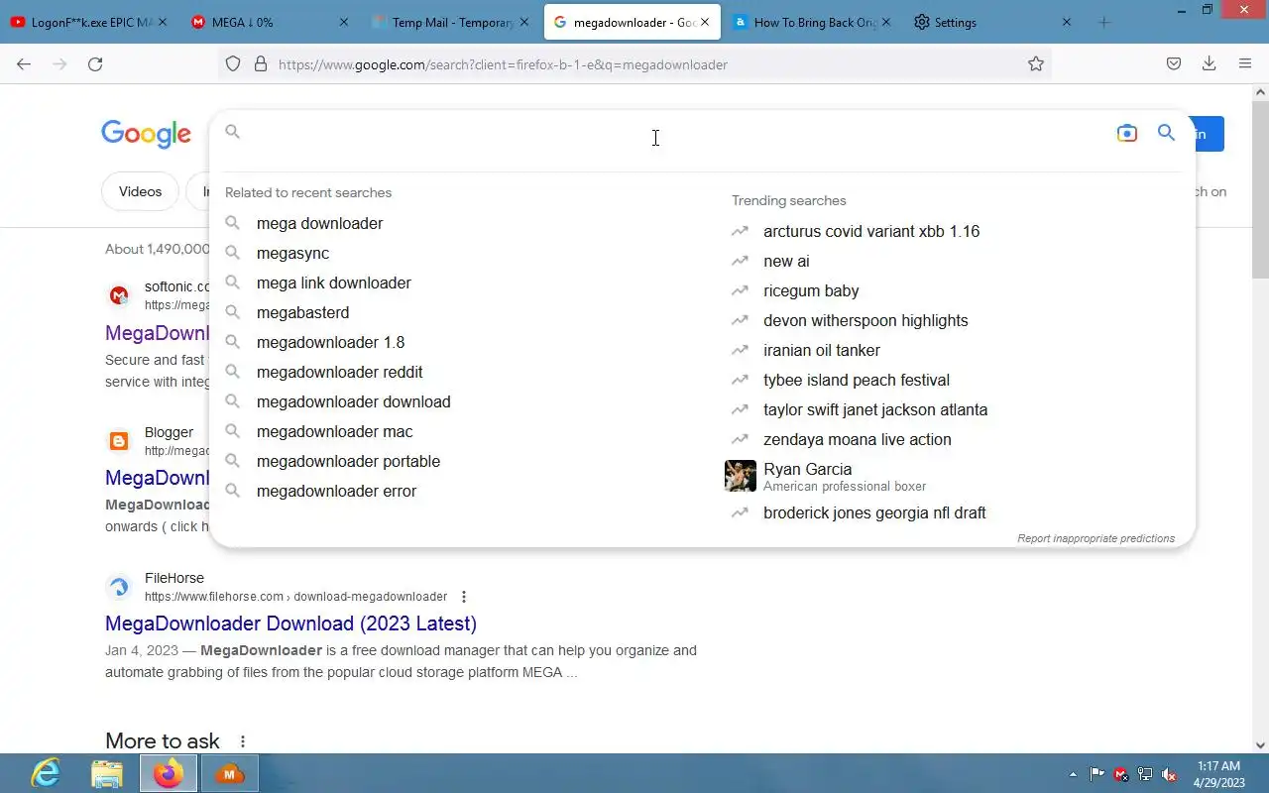Click the scrollbar down arrow

pos(1260,744)
